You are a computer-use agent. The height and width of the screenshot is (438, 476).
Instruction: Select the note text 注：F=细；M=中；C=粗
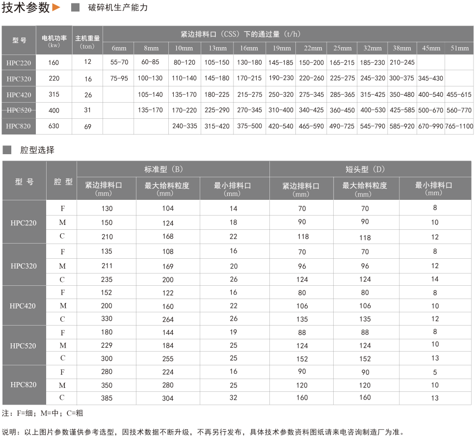[x=42, y=413]
